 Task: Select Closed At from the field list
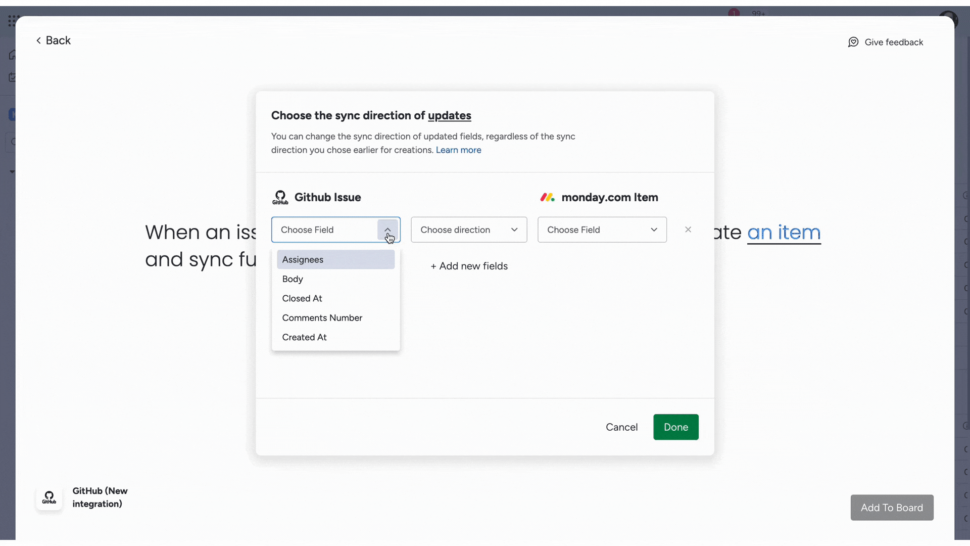(x=302, y=298)
